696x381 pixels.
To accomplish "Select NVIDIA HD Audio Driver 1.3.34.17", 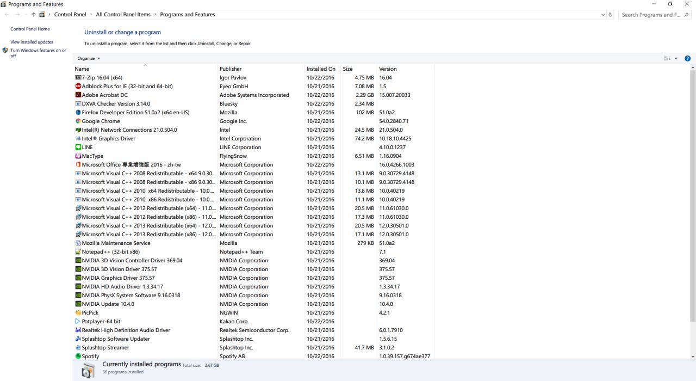I will 254,287.
